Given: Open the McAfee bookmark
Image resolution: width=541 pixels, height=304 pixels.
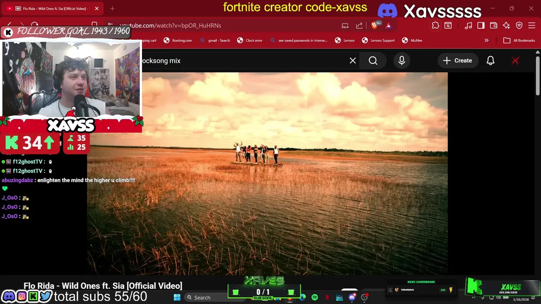Looking at the screenshot, I should pyautogui.click(x=412, y=41).
